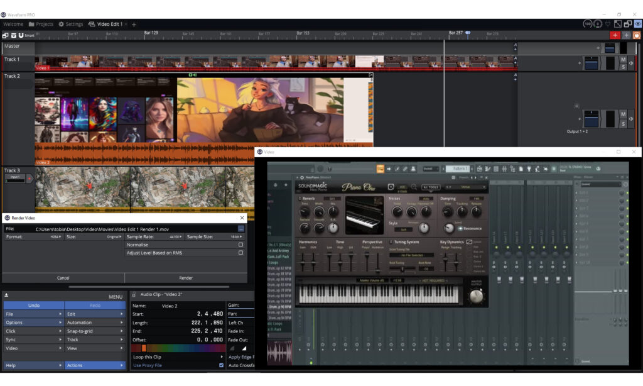Click the CPU usage meter showing 100
643x386 pixels.
pyautogui.click(x=587, y=25)
